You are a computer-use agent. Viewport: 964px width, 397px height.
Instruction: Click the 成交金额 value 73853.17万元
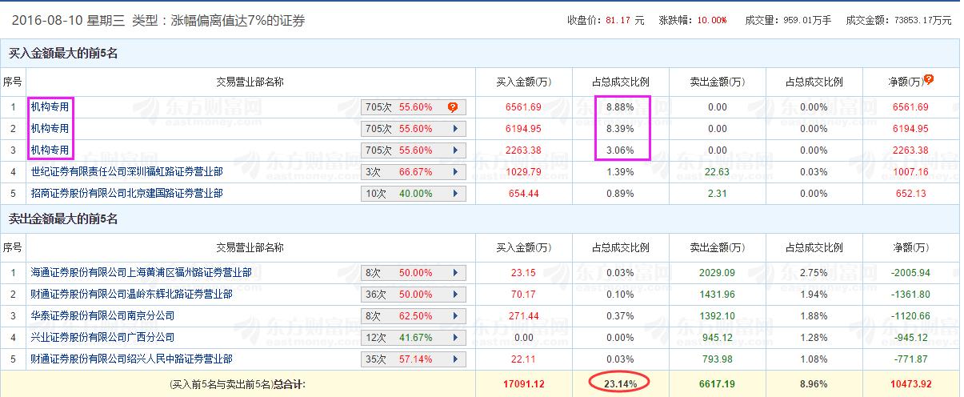pos(923,20)
